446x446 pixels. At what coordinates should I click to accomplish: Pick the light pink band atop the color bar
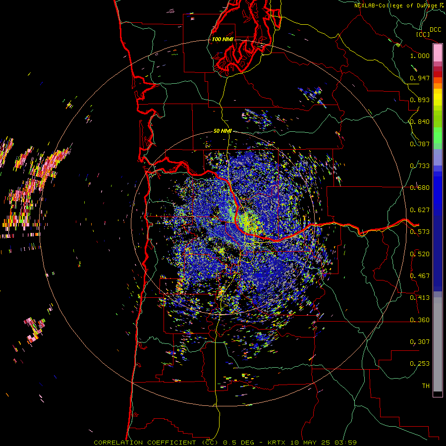click(x=438, y=53)
